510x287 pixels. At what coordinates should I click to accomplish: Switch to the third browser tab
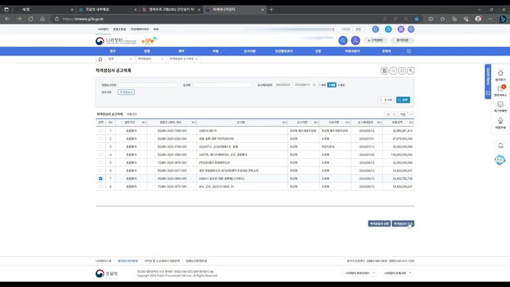171,10
